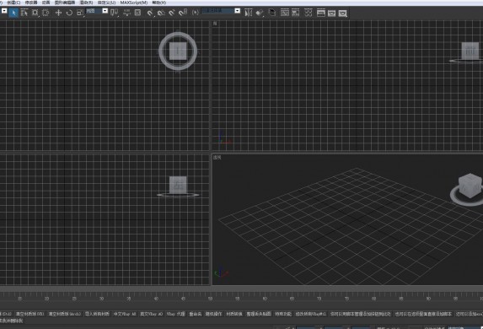Open the MAXScript(M) menu
Image resolution: width=483 pixels, height=329 pixels.
134,3
